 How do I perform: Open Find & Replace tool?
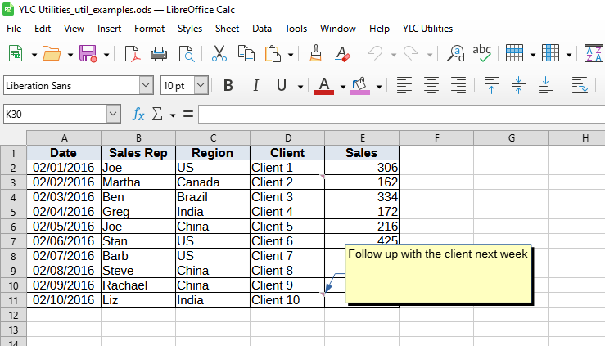[456, 54]
